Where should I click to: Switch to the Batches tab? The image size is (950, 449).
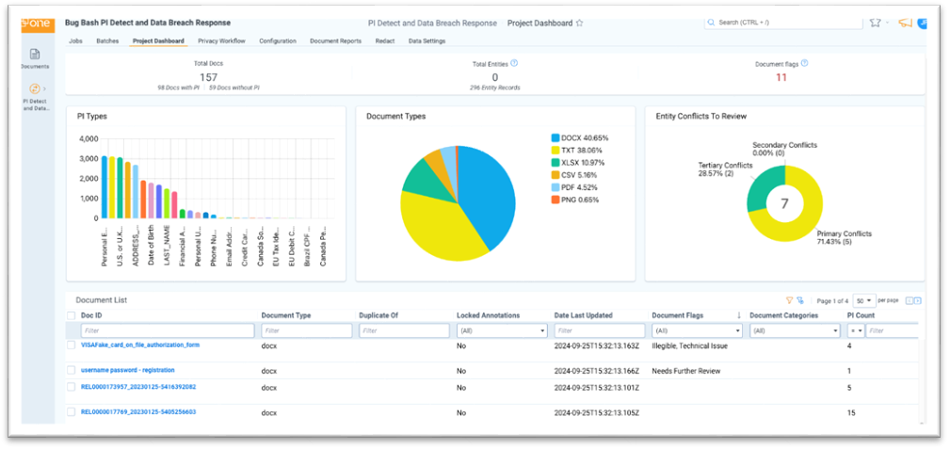click(107, 41)
